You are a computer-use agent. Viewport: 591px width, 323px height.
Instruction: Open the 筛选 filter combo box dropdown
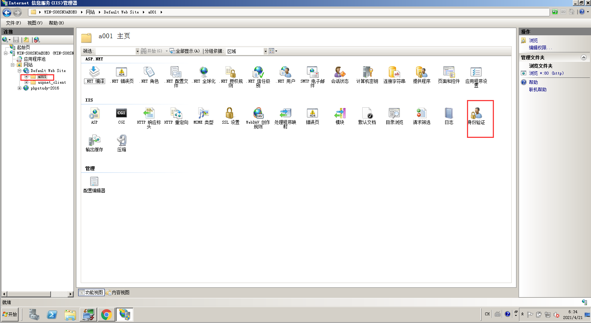(137, 51)
